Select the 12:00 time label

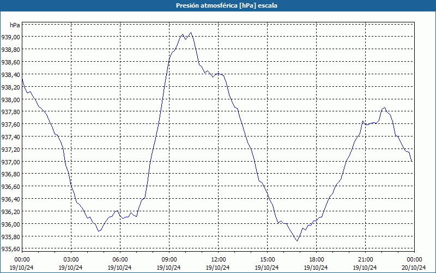tap(218, 260)
